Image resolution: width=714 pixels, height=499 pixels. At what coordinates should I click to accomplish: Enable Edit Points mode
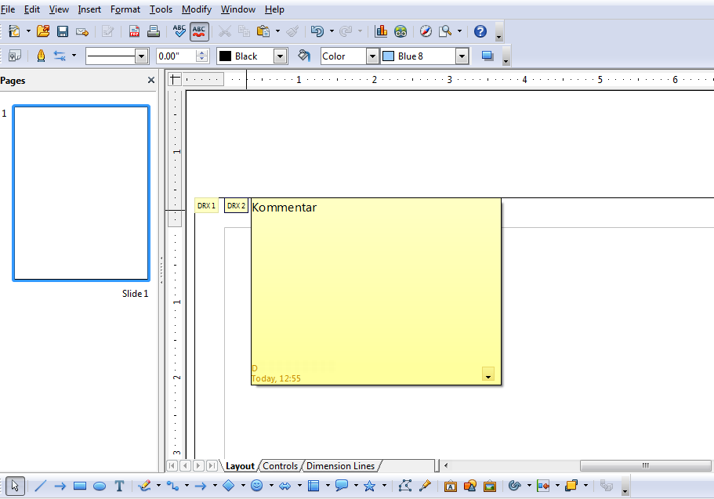(405, 486)
